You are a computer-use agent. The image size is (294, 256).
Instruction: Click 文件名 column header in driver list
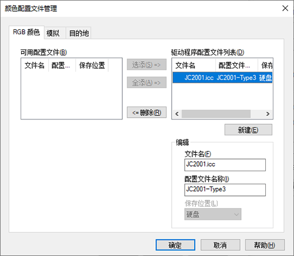click(x=194, y=65)
